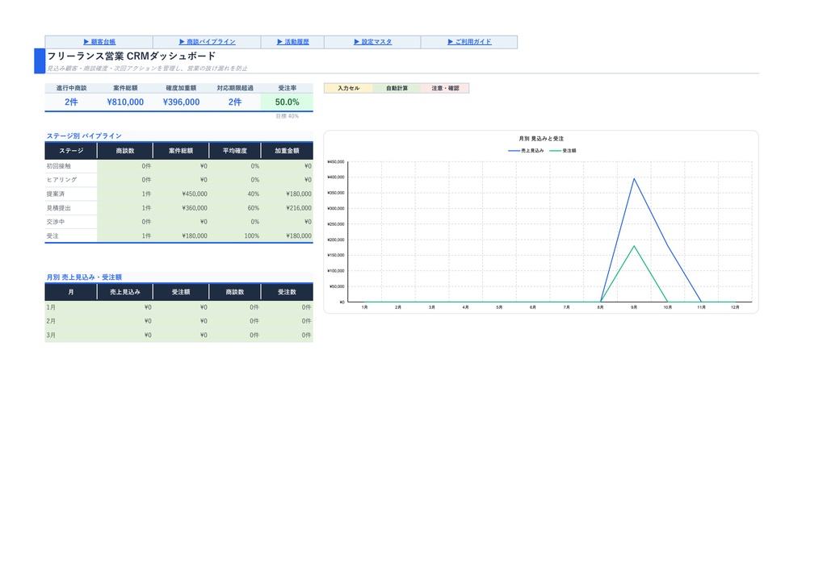Go to the 活動履歴 sheet link
The width and height of the screenshot is (827, 584).
click(x=292, y=42)
